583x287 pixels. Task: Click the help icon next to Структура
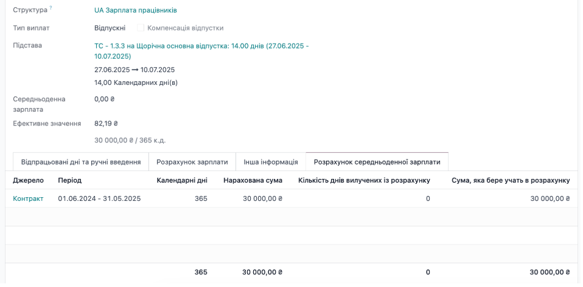51,8
